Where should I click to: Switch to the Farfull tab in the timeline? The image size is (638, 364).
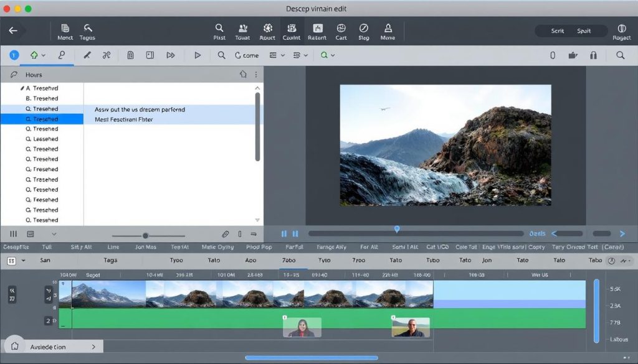tap(293, 246)
